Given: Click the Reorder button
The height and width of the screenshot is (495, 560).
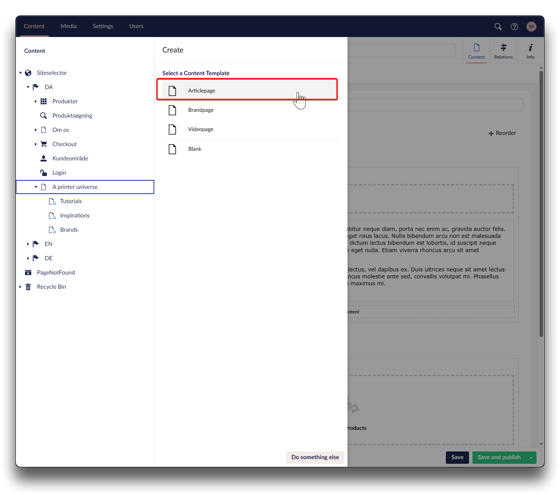Looking at the screenshot, I should 502,133.
